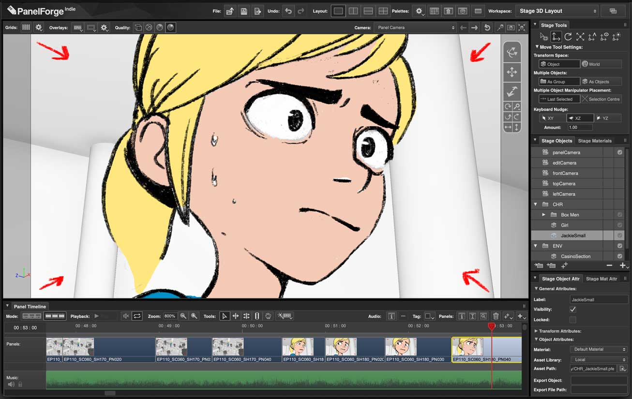Screen dimensions: 632x399
Task: Click the viewport dolly camera icon
Action: [x=512, y=91]
